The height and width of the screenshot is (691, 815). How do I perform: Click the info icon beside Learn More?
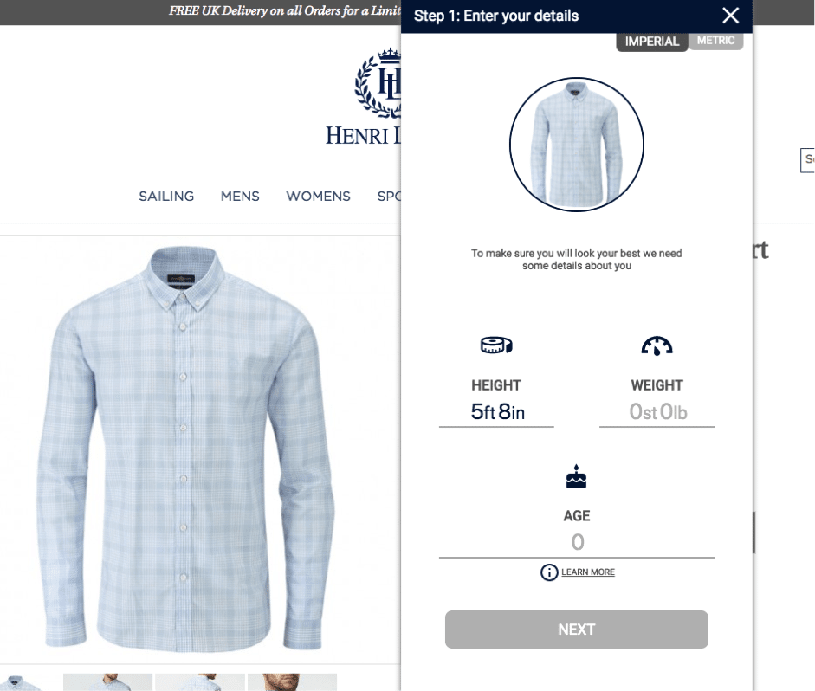549,572
